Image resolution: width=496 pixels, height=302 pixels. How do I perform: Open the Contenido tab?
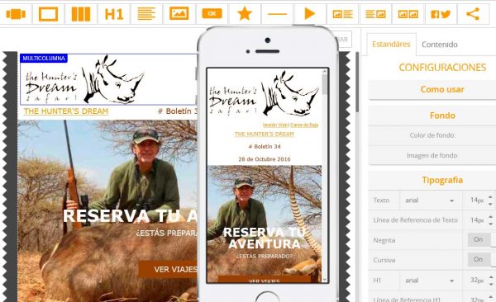tap(440, 45)
